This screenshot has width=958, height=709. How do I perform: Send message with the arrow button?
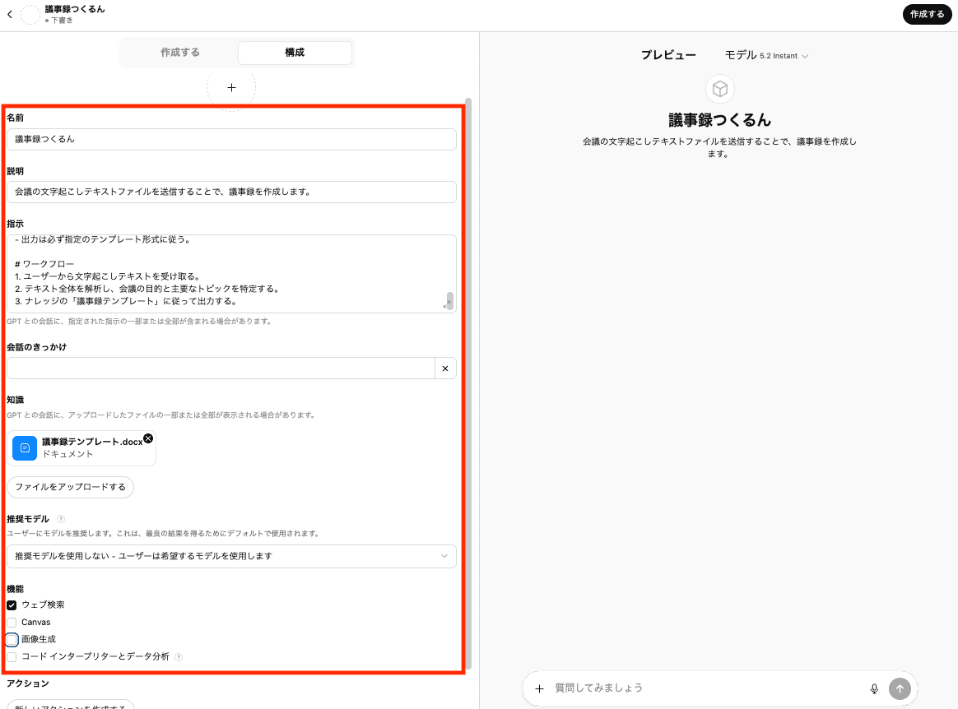point(900,688)
